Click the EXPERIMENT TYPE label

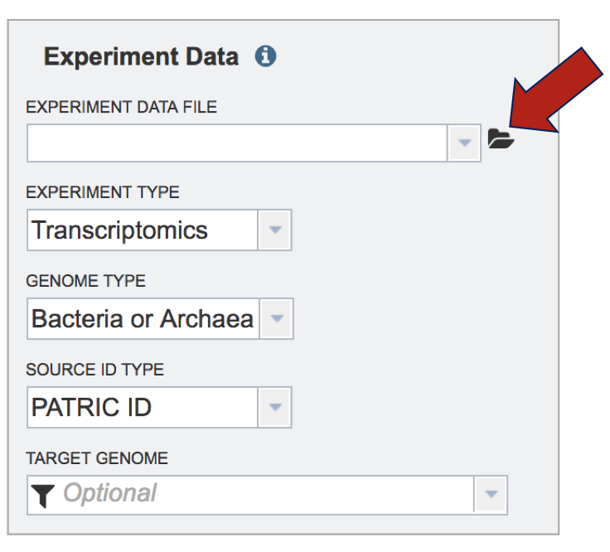[103, 192]
